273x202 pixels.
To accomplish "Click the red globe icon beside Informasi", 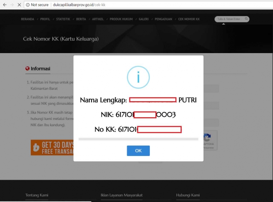I will click(28, 69).
